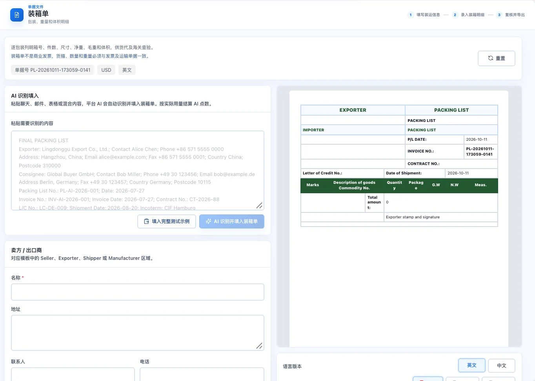Click AI 识别并填入装箱单 button
The width and height of the screenshot is (535, 381).
point(232,221)
